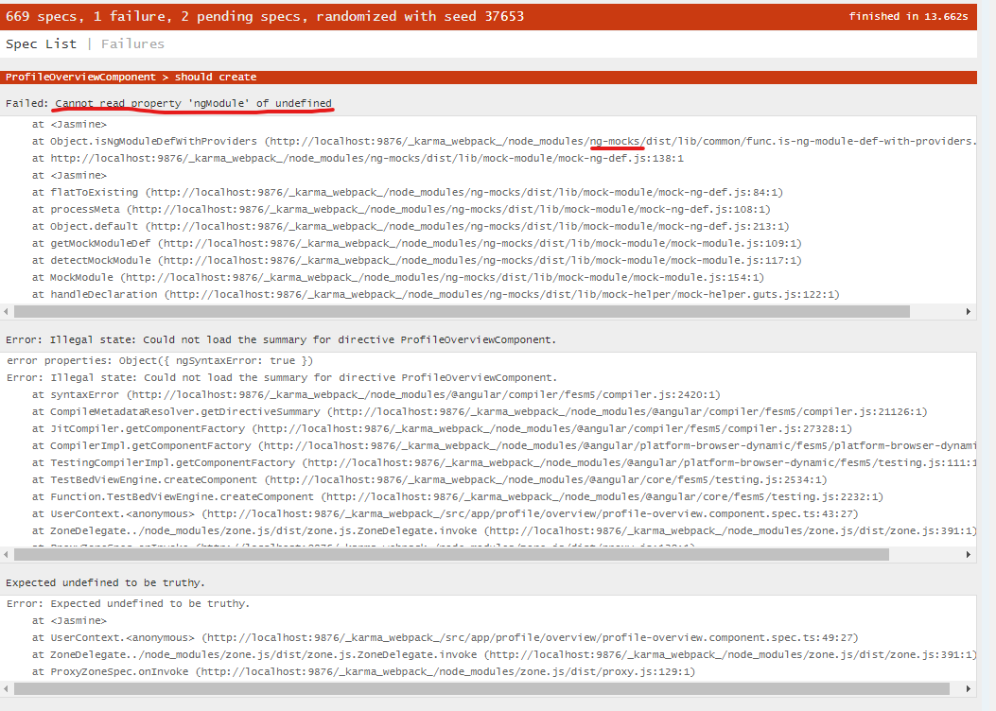Viewport: 996px width, 711px height.
Task: Click the third stack trace left scroll arrow
Action: point(7,688)
